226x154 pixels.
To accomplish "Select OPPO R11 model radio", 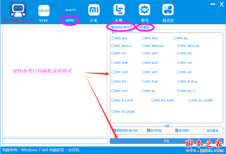I will tap(143, 91).
